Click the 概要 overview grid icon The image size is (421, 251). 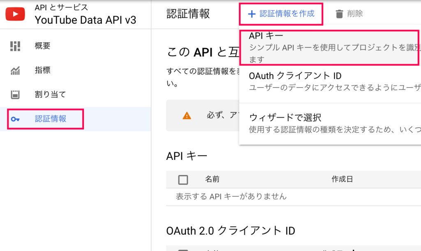[x=15, y=46]
